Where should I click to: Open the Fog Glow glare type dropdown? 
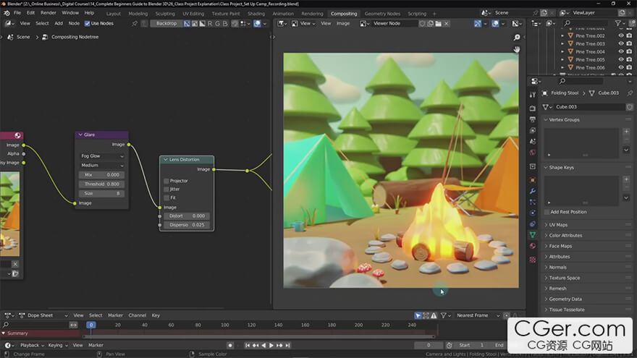click(102, 156)
